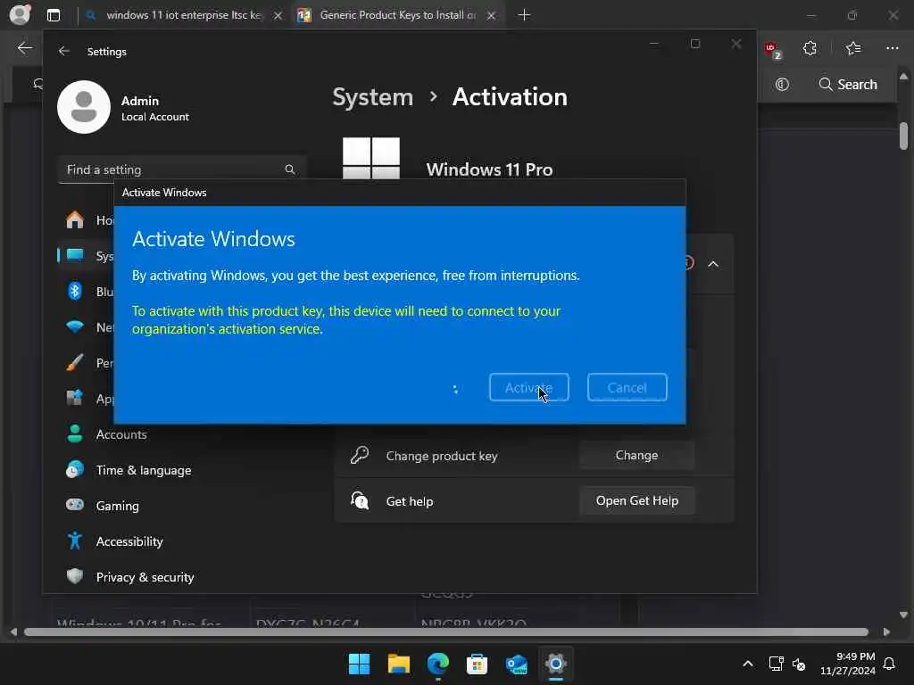
Task: Open File Explorer from taskbar
Action: coord(399,664)
